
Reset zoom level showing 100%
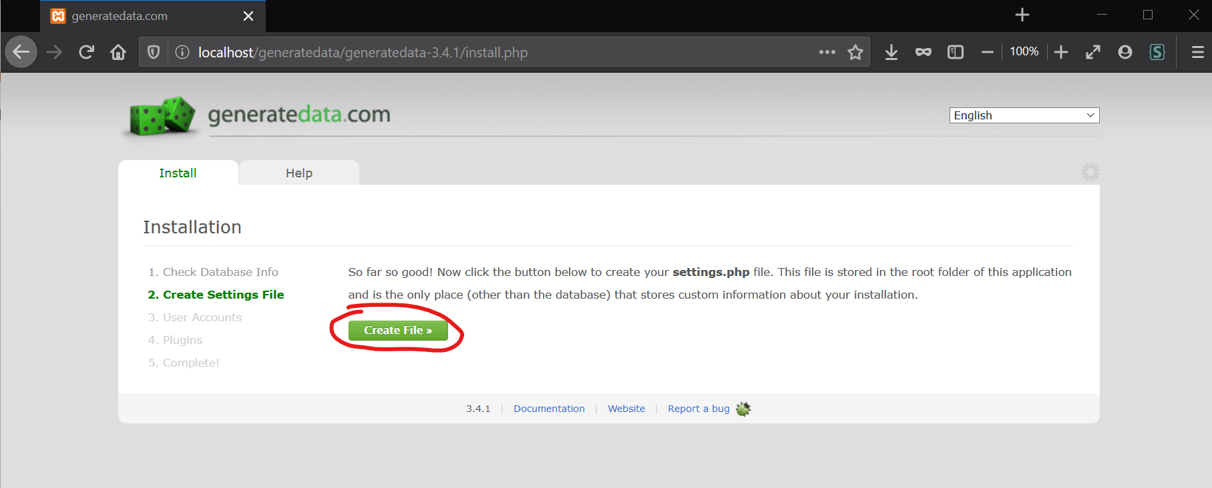1024,51
